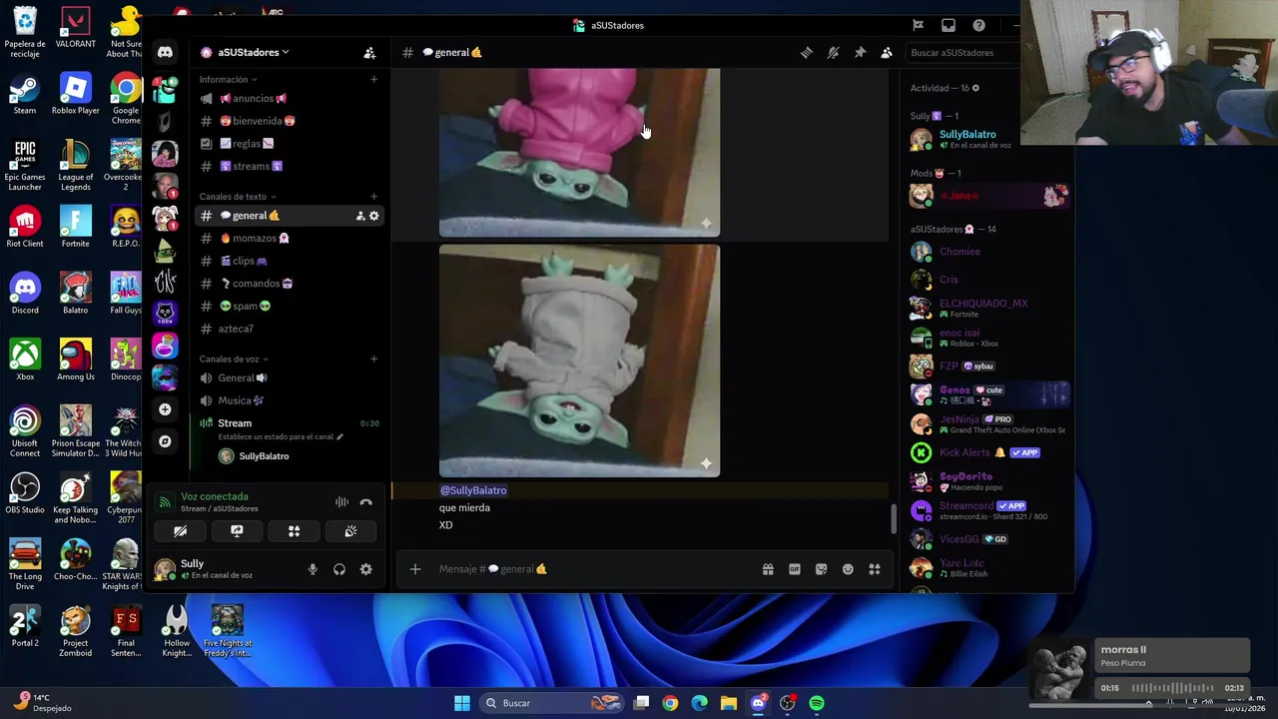Open Discord direct messages home icon
This screenshot has width=1278, height=719.
165,52
